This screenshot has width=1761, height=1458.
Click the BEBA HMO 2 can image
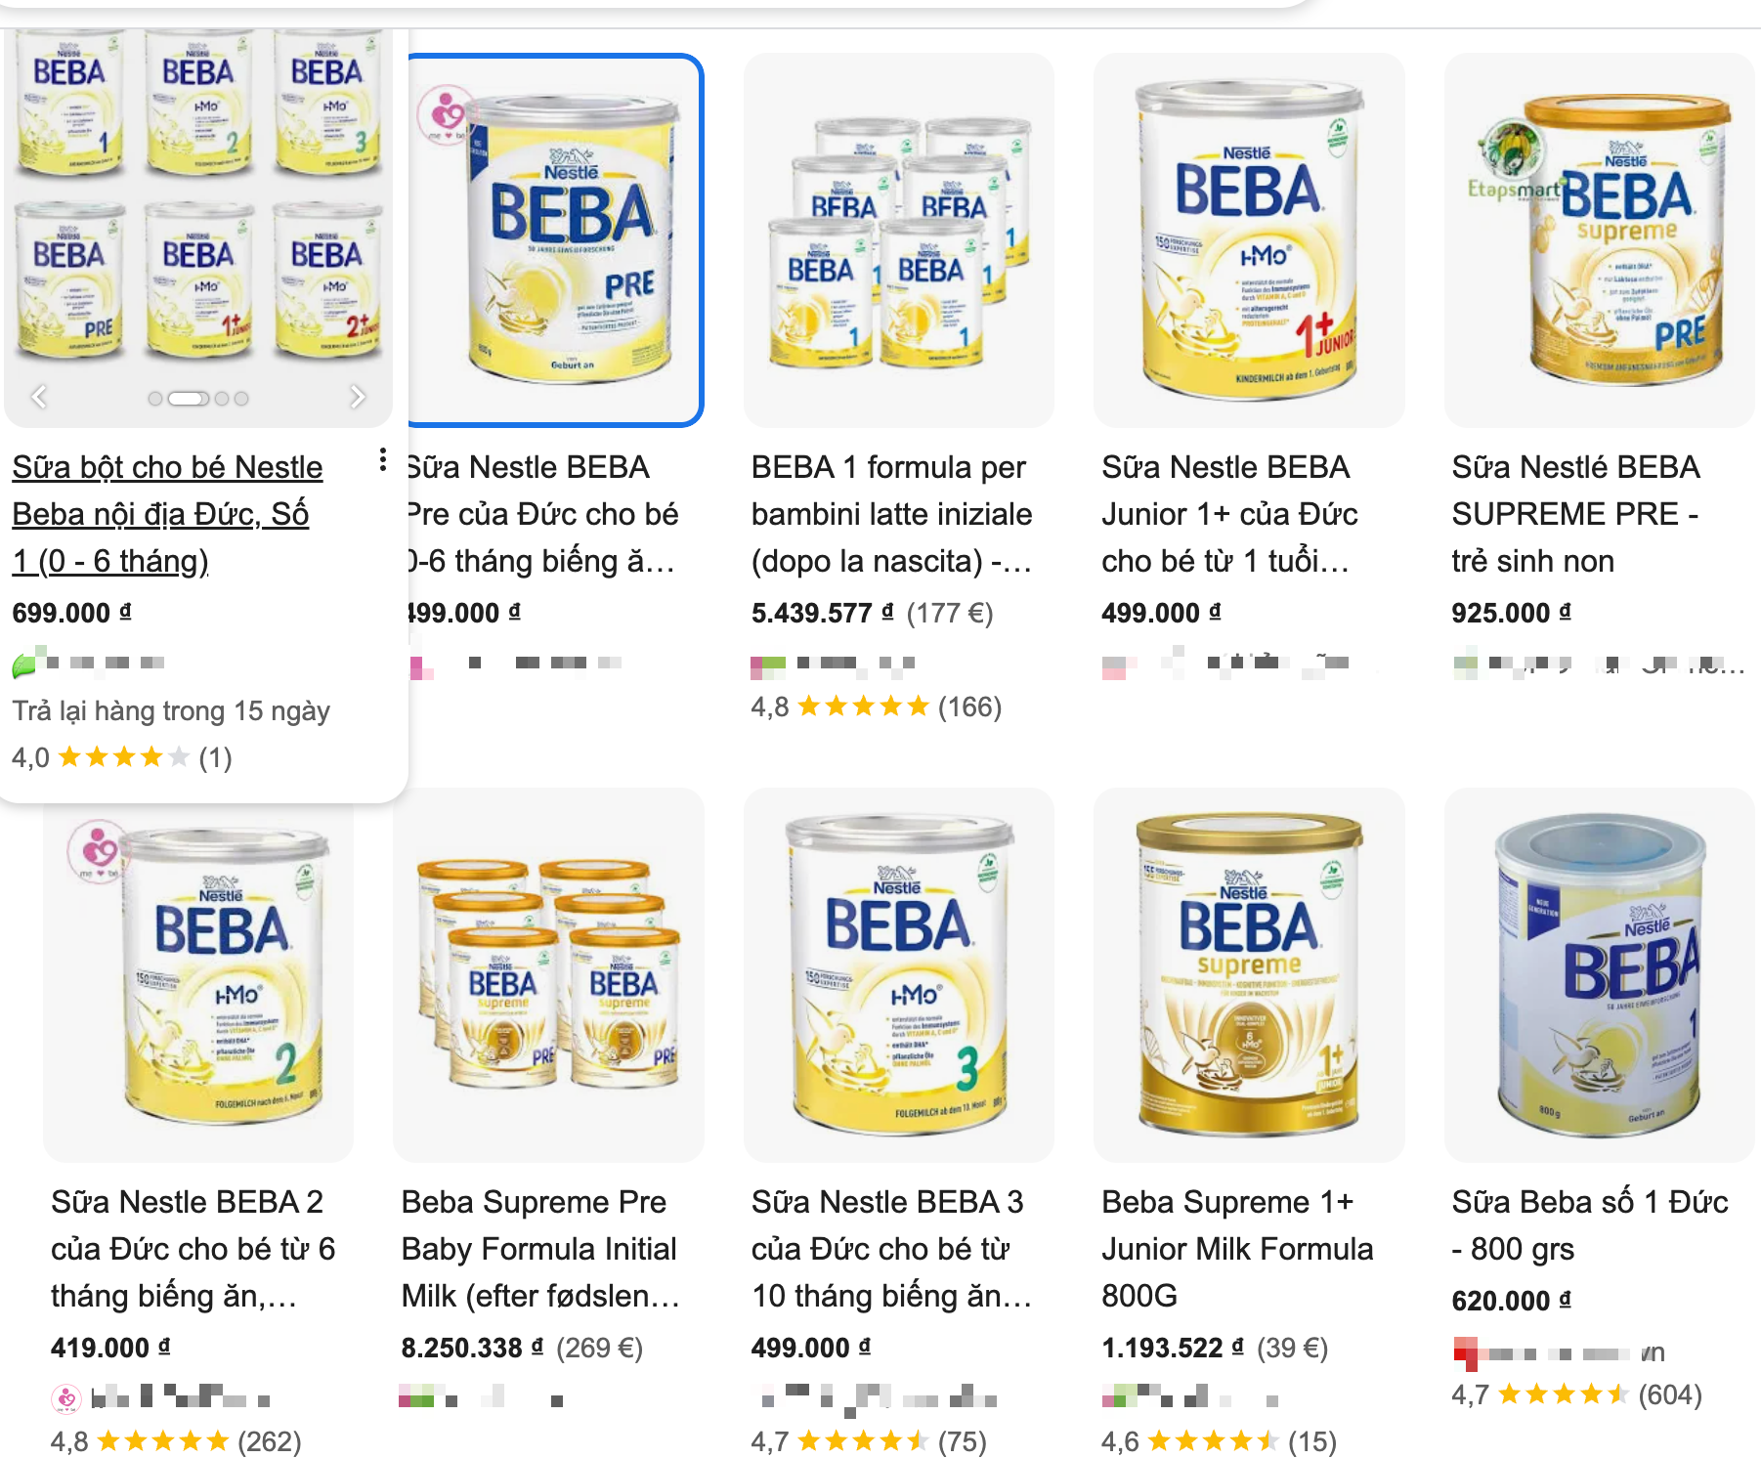click(198, 974)
